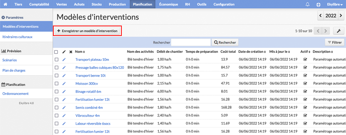Edit the Binage rotatif 6m pencil icon
This screenshot has width=346, height=135.
click(x=64, y=91)
